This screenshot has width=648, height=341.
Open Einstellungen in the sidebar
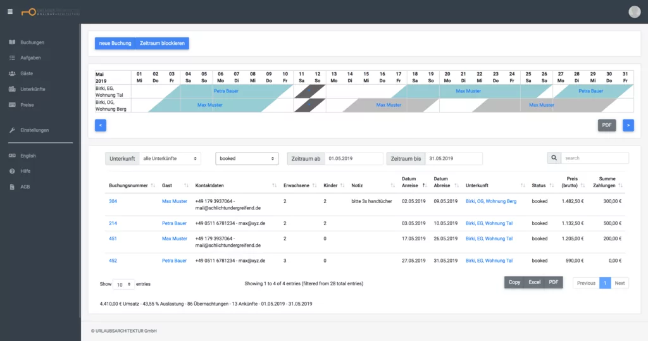click(x=34, y=130)
